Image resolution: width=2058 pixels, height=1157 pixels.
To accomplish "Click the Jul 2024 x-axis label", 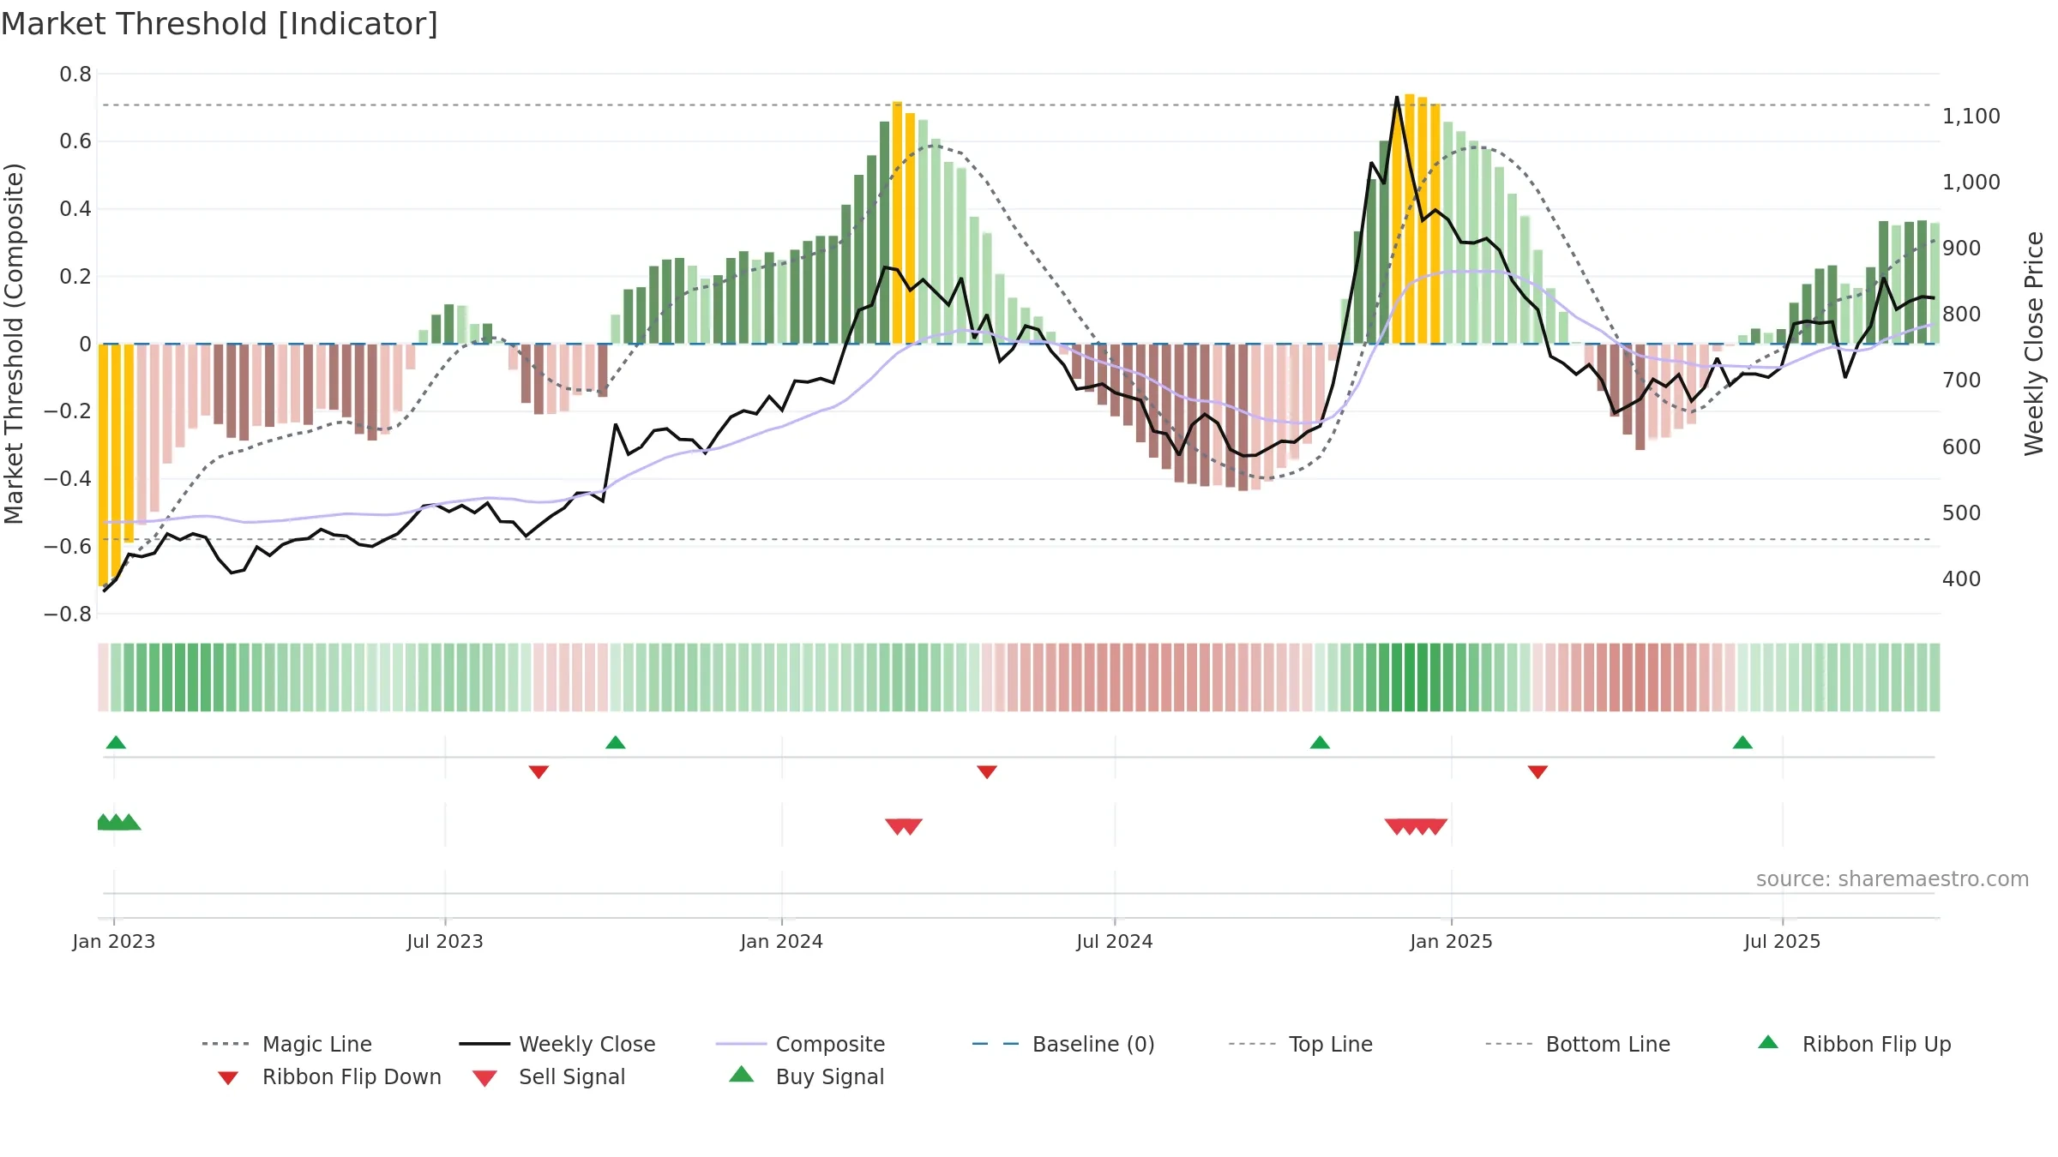I will coord(1115,941).
